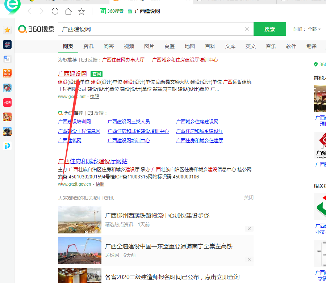Click the green 搜索 button

click(269, 29)
